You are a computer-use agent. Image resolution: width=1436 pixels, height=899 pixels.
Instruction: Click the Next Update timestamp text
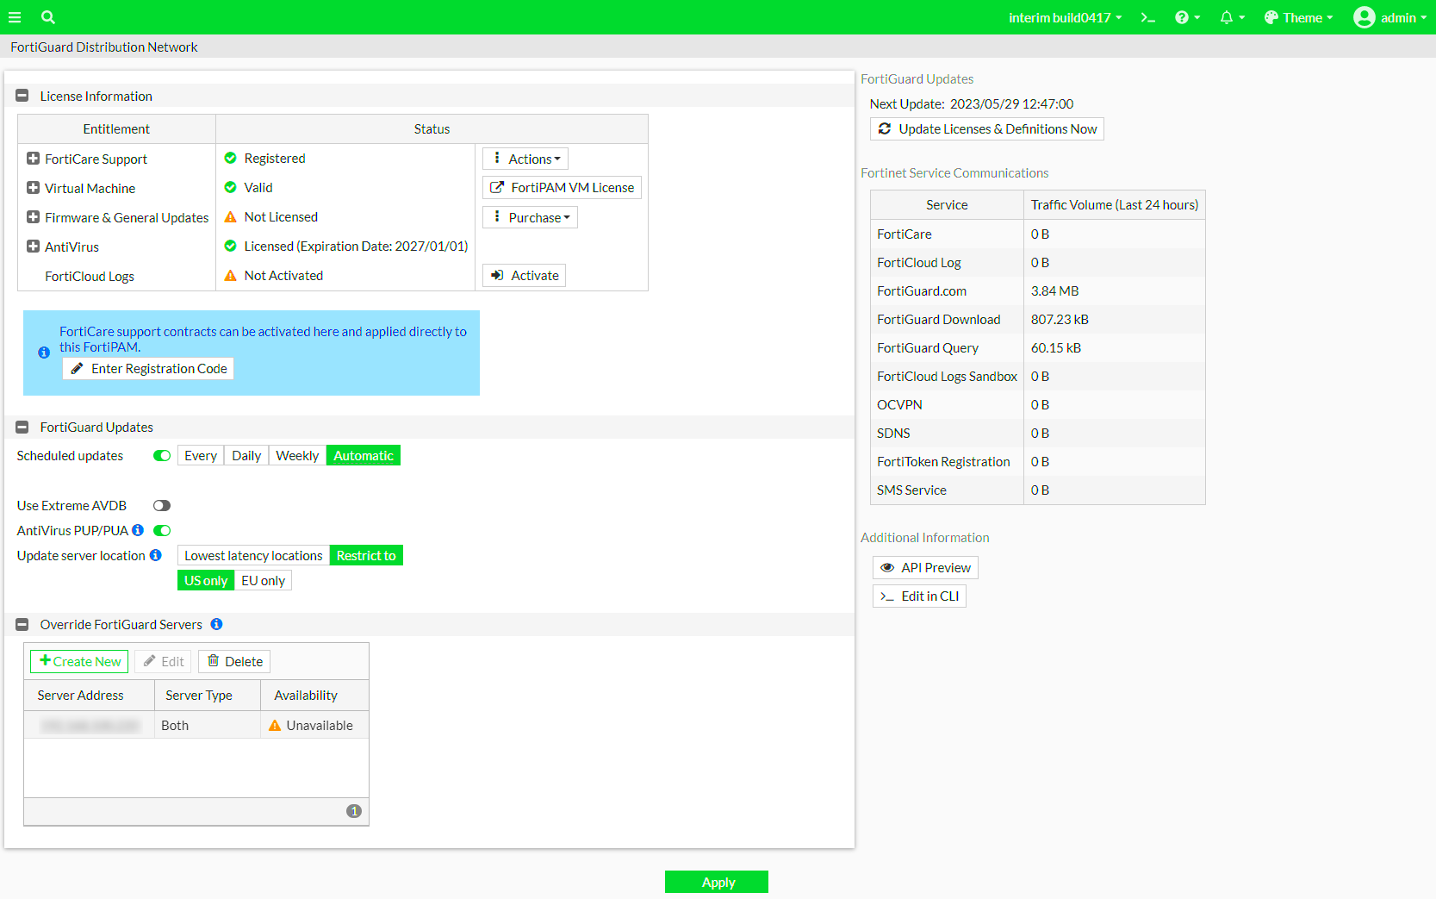[1011, 104]
